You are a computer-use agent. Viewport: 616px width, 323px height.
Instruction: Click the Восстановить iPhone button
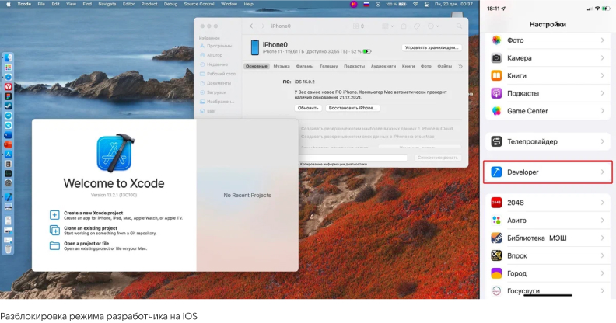point(352,108)
